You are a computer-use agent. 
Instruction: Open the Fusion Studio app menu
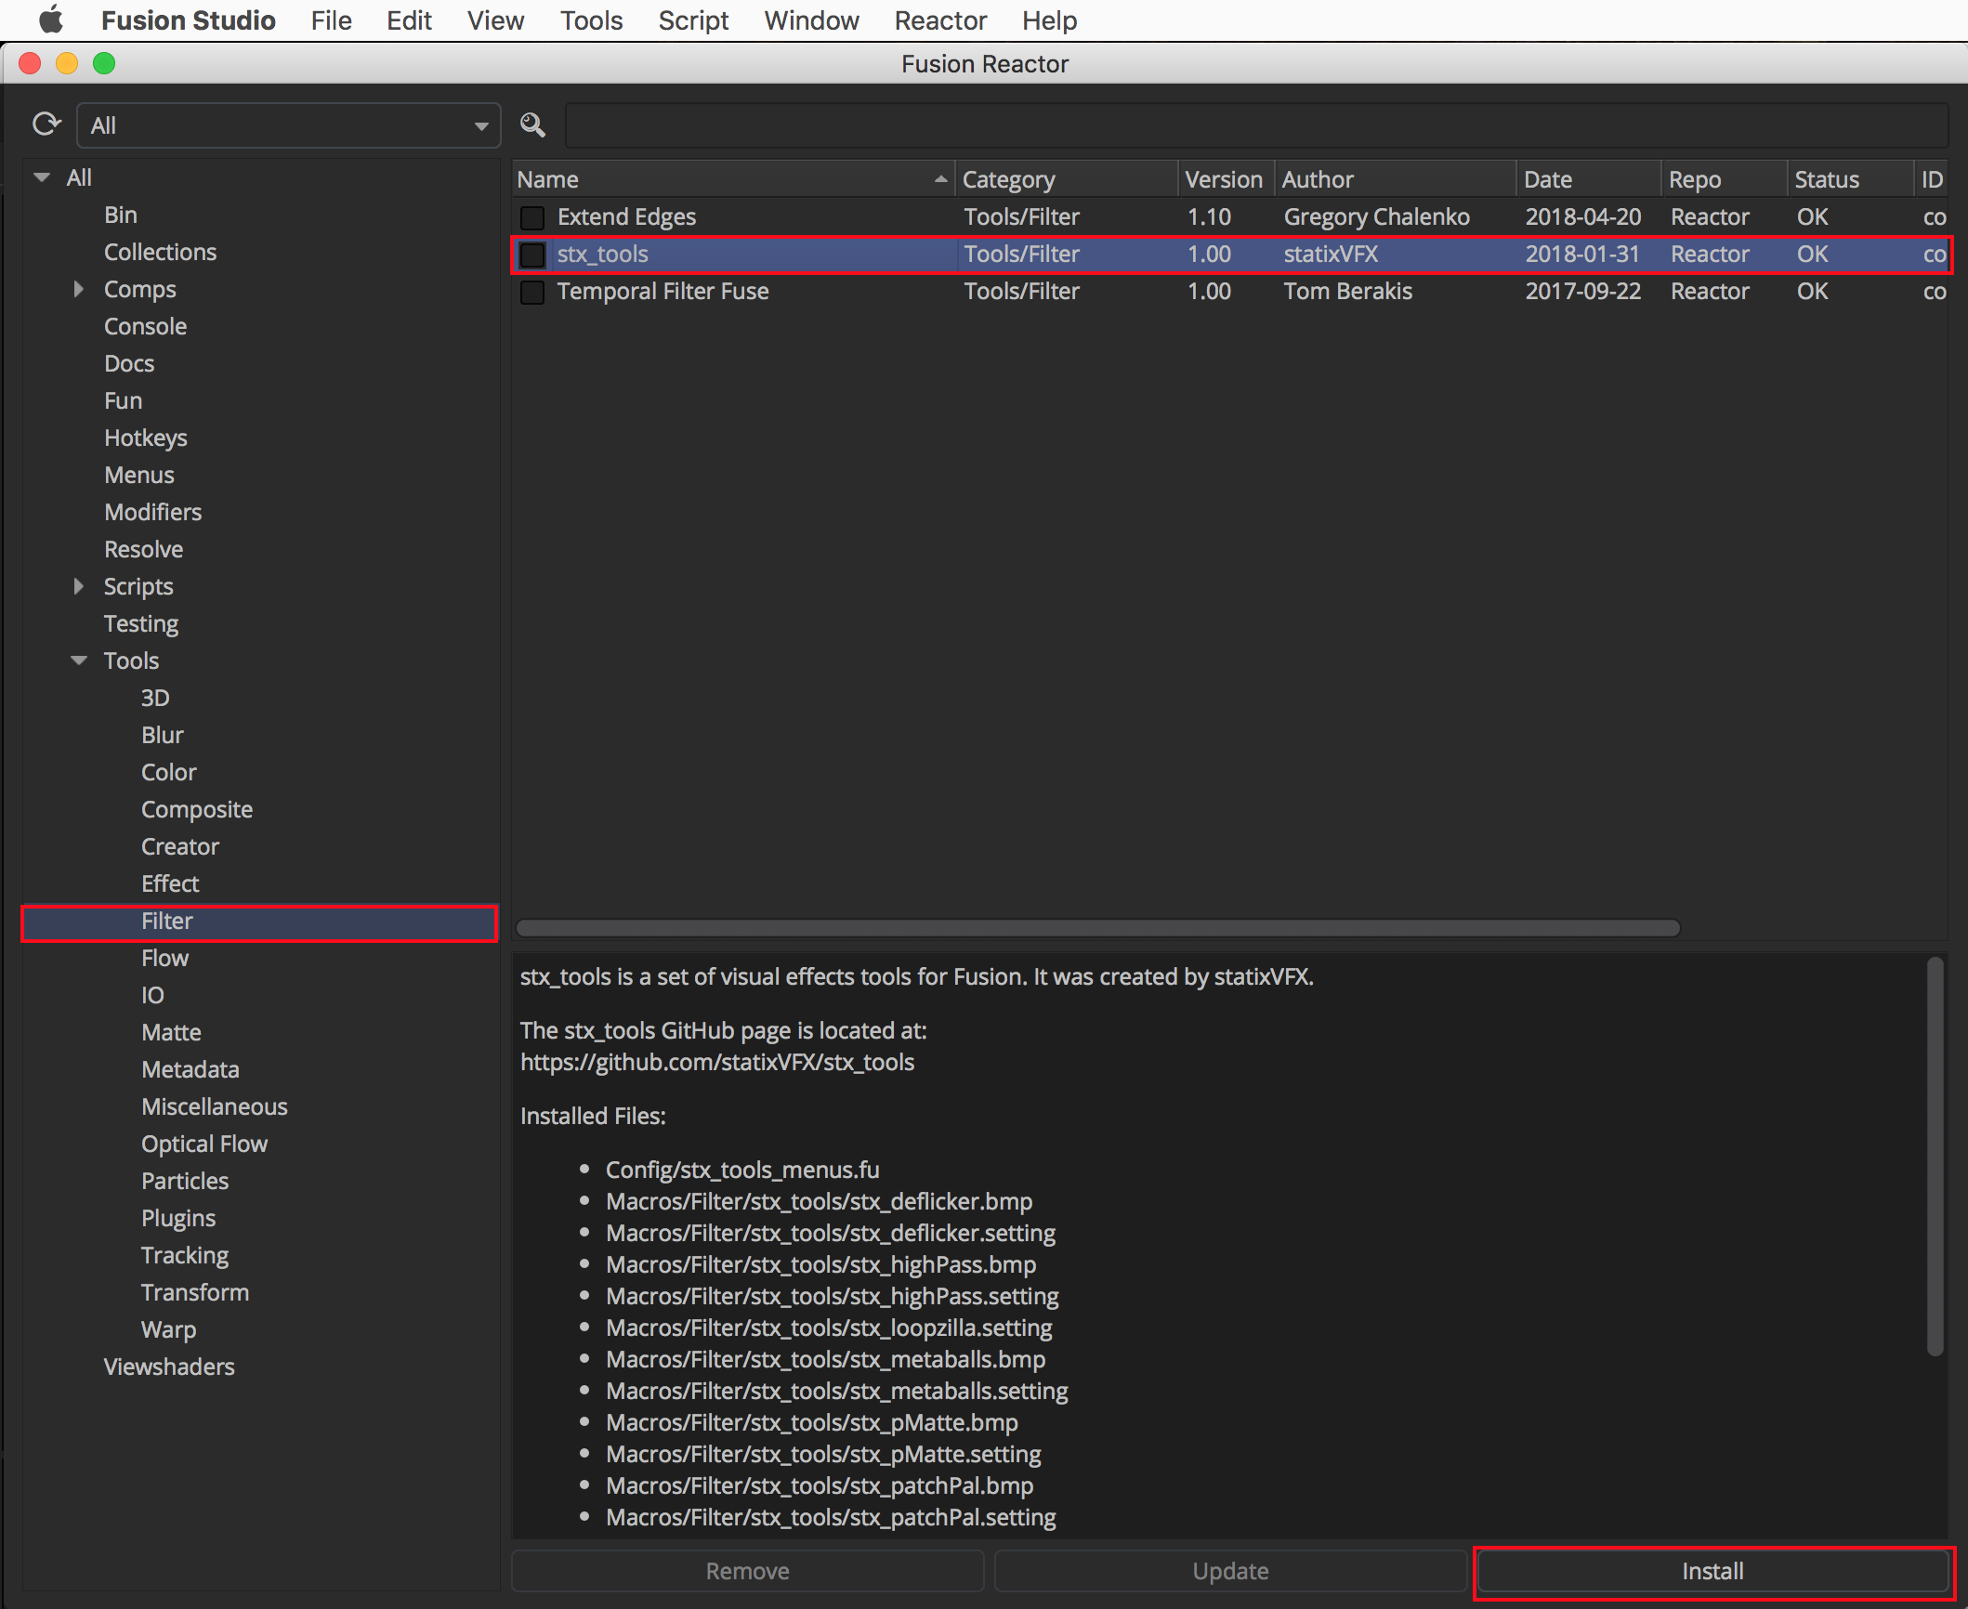point(188,20)
